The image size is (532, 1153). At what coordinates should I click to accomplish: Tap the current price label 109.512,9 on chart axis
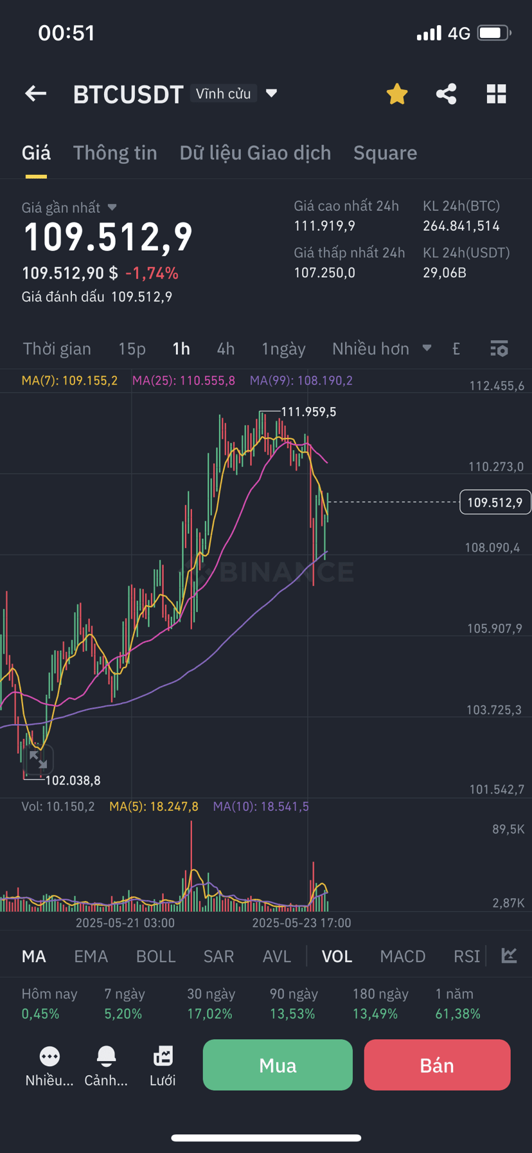495,502
